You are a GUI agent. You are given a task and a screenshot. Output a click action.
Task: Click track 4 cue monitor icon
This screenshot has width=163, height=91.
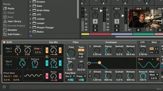pos(95,30)
